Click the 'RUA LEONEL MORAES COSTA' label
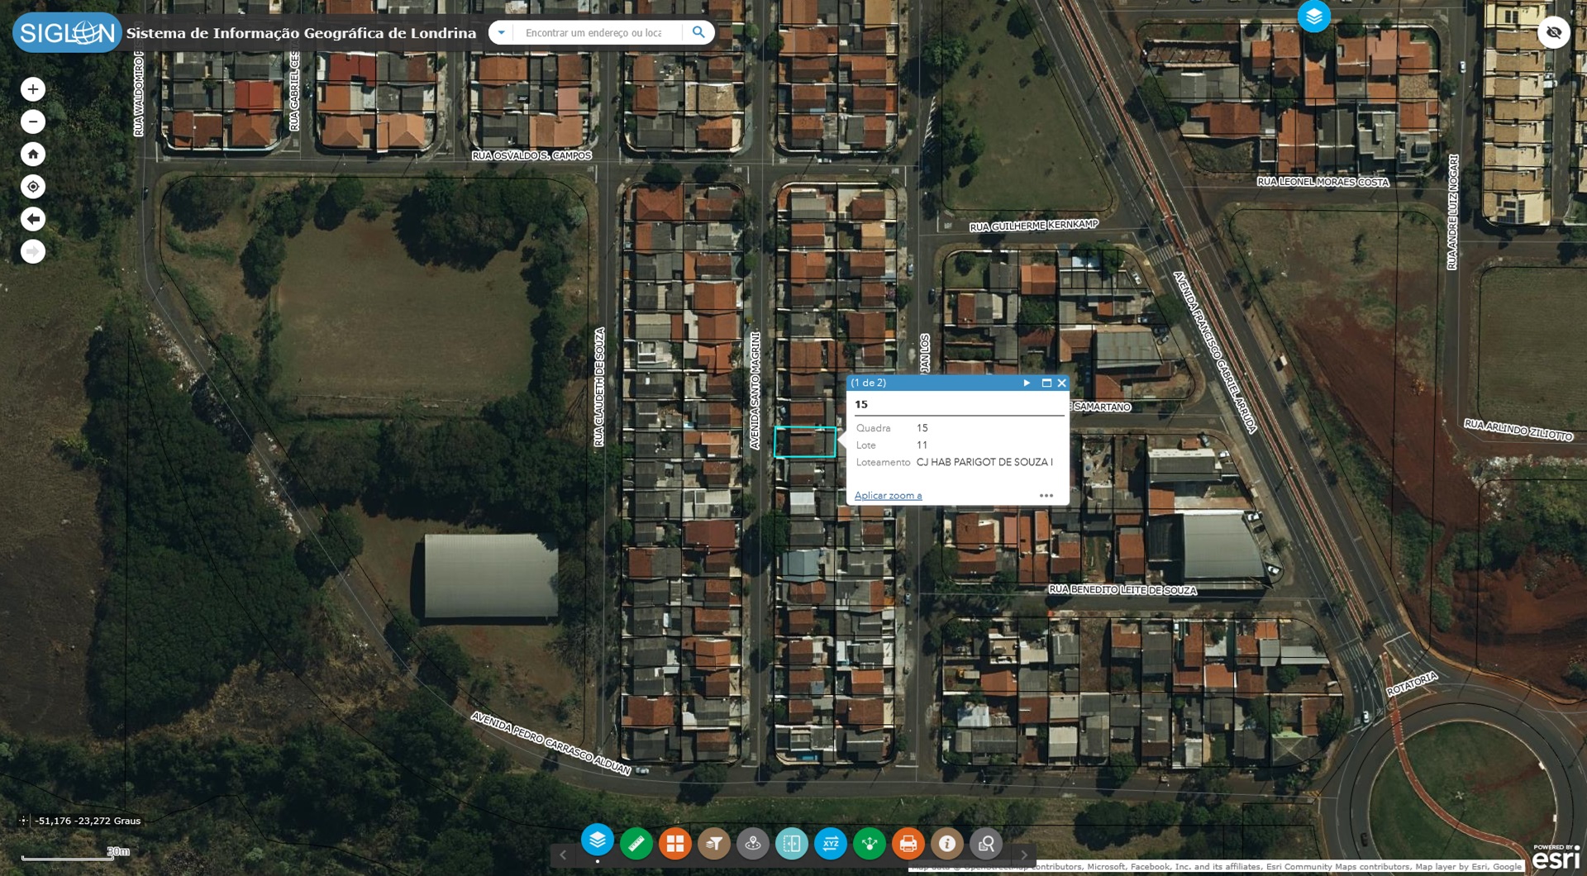 click(x=1322, y=182)
